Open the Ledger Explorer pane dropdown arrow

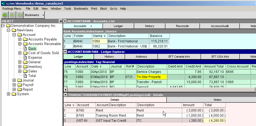(x=65, y=52)
